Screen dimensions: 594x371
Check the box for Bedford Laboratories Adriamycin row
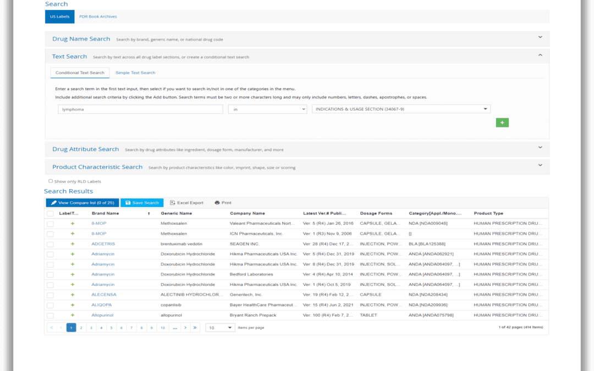pyautogui.click(x=50, y=274)
